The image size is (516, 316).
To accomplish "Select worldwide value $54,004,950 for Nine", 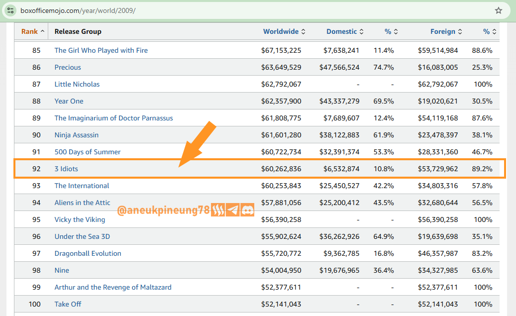I will [x=281, y=270].
